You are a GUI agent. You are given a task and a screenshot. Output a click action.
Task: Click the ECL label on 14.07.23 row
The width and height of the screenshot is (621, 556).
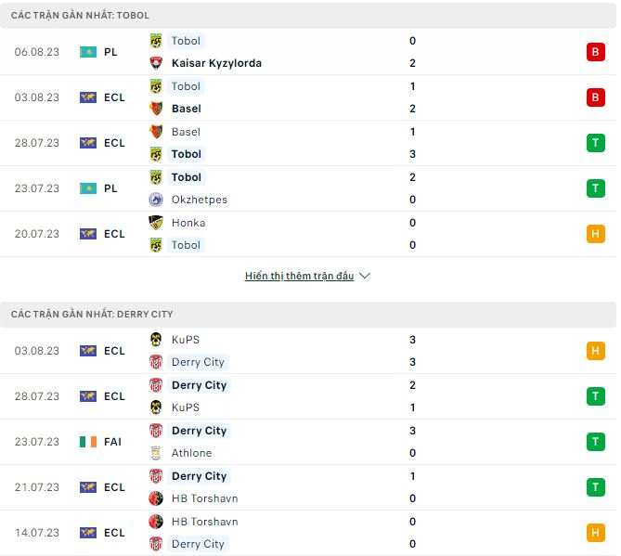click(x=114, y=533)
